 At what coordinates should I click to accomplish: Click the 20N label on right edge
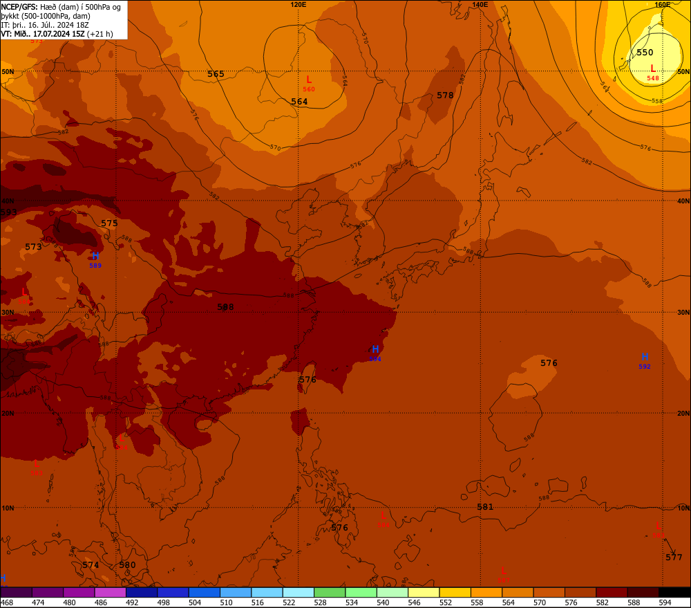683,413
